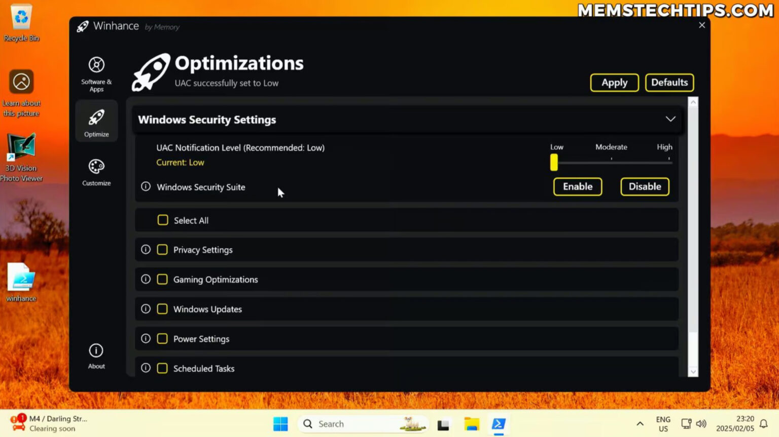The width and height of the screenshot is (779, 437).
Task: Open PowerShell from the taskbar
Action: tap(498, 424)
